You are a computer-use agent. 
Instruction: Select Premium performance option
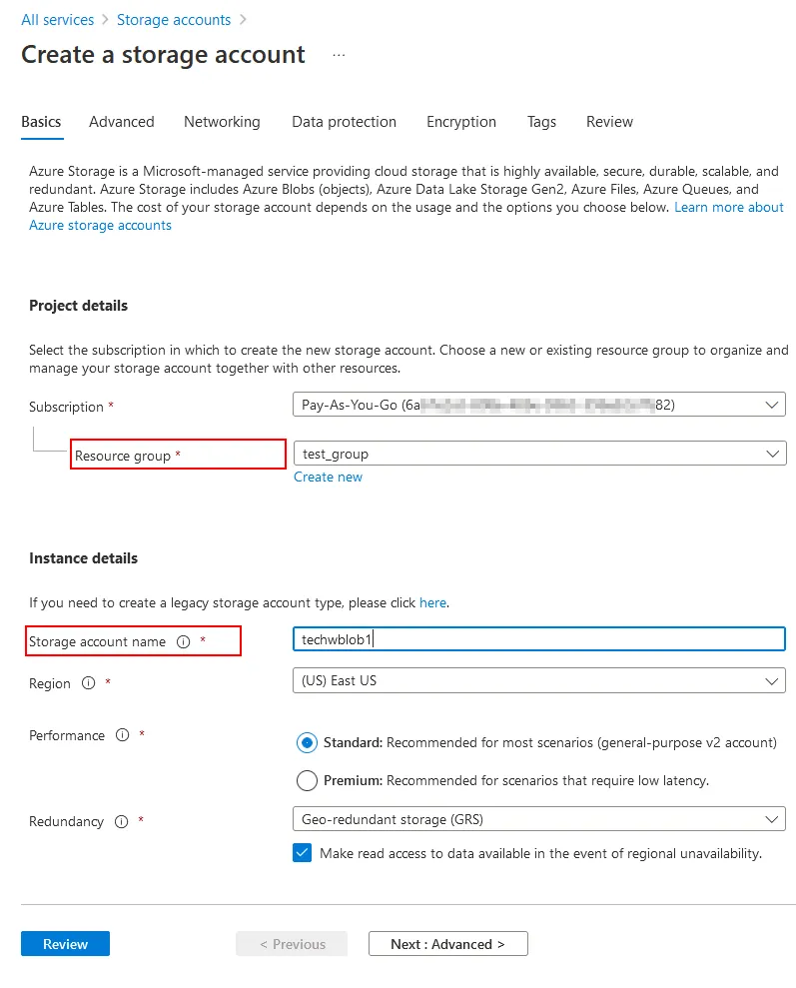click(x=307, y=781)
